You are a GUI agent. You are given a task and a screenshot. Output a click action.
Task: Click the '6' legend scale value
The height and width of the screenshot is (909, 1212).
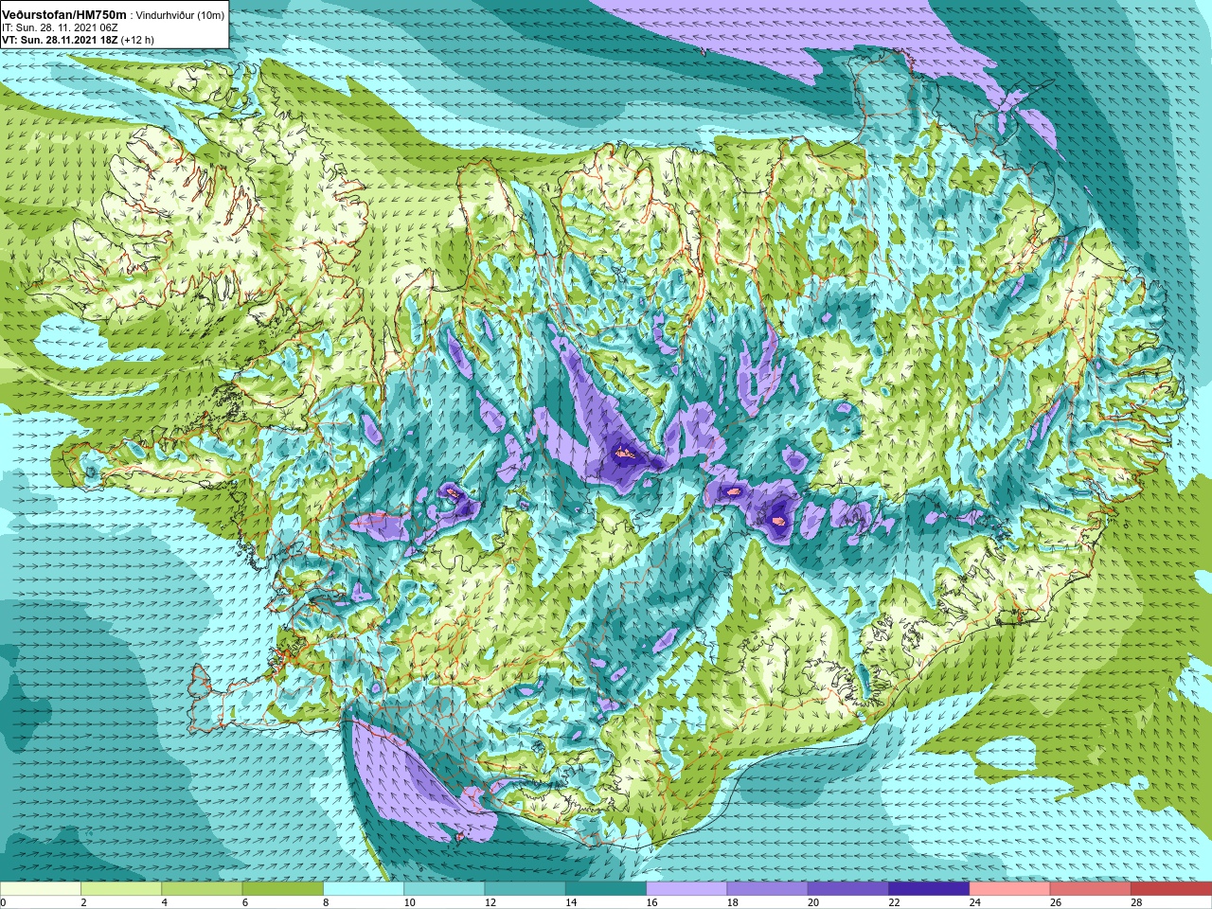245,902
